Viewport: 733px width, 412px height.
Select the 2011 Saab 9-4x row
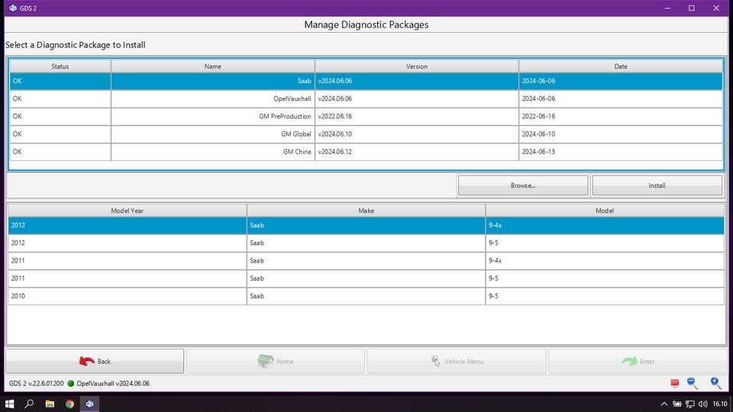366,261
